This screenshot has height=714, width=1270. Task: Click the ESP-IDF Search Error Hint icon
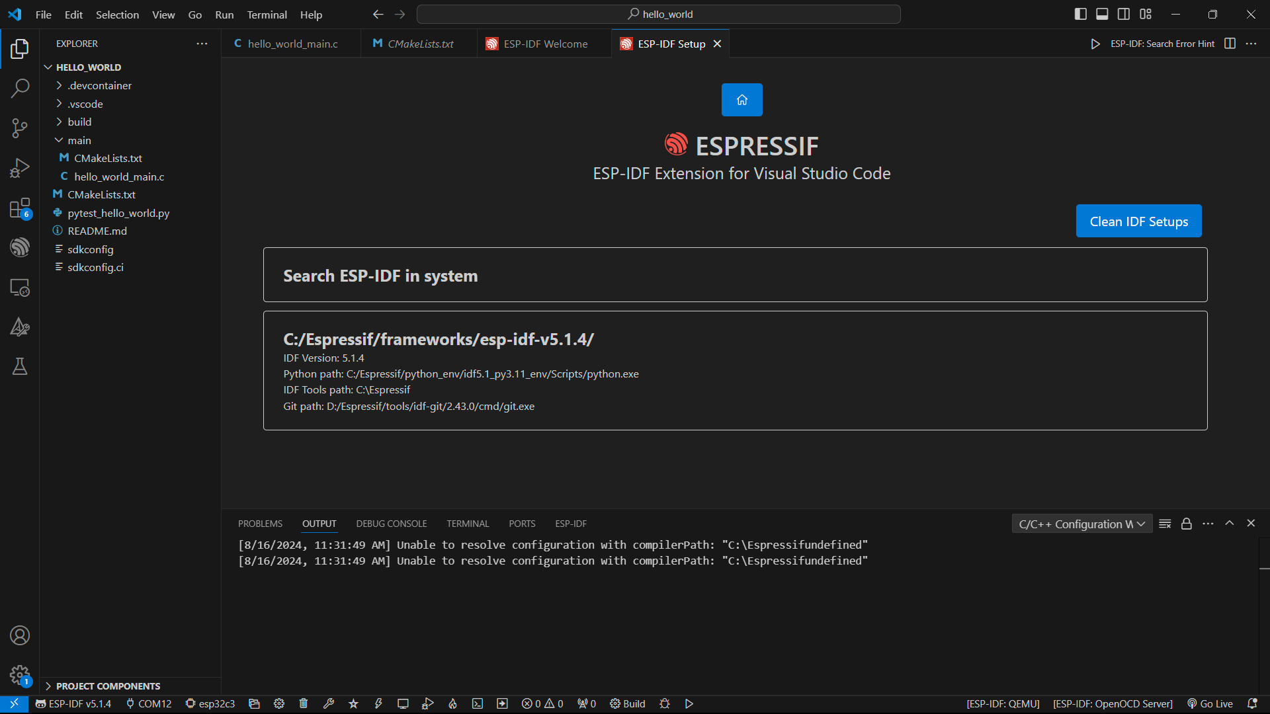pos(1097,43)
